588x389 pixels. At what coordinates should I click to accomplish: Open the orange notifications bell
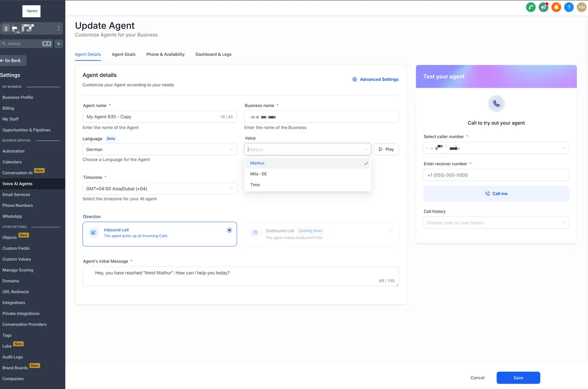(x=556, y=7)
